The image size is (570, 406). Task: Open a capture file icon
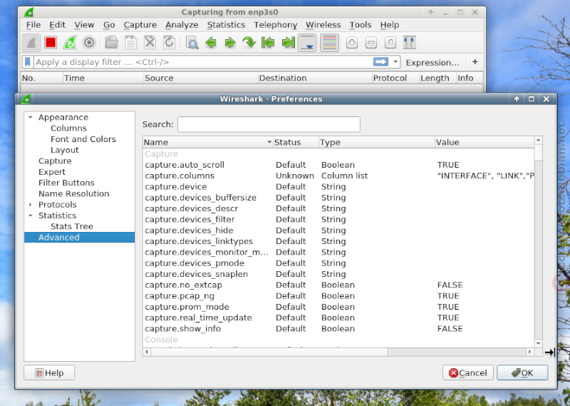(x=112, y=43)
